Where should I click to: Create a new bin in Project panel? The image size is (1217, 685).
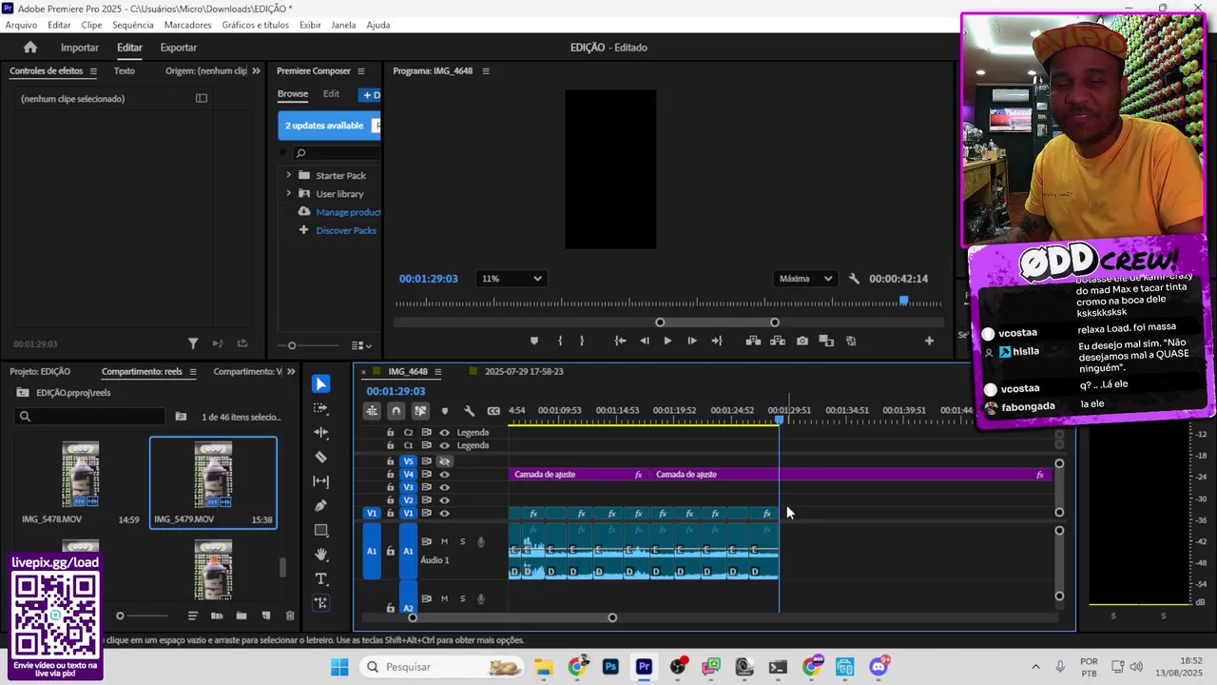point(241,616)
